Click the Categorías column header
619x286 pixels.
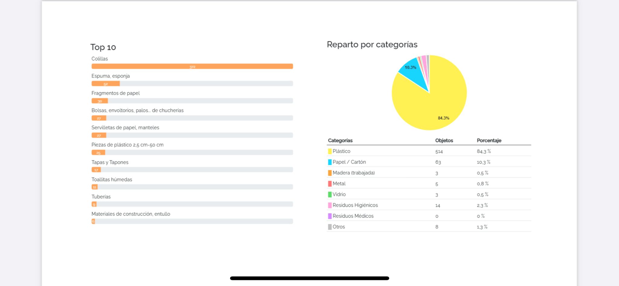click(340, 140)
